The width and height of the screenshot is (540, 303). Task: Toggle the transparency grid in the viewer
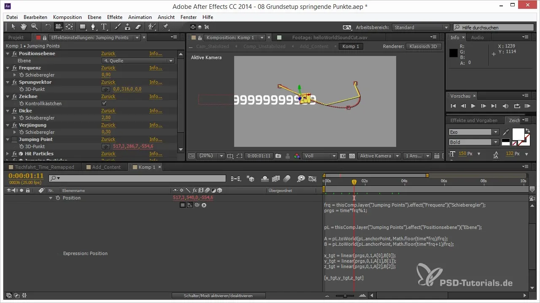click(x=352, y=156)
